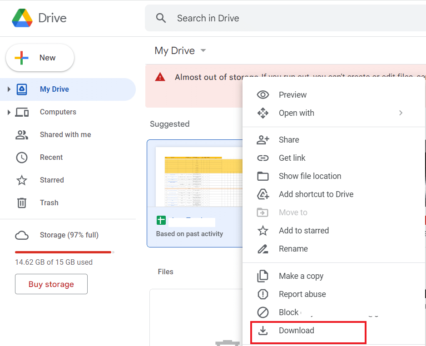
Task: Expand the Open with submenu chevron
Action: pos(401,113)
